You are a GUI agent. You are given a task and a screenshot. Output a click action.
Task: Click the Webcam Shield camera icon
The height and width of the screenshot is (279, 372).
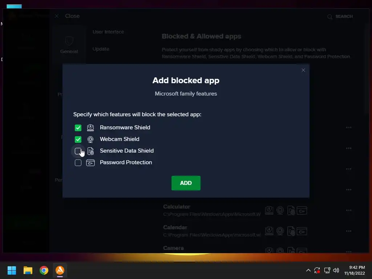tap(90, 139)
